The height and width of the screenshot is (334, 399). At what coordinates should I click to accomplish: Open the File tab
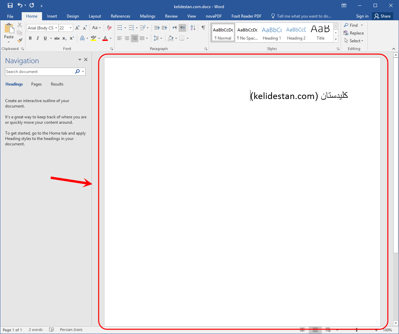(x=10, y=16)
